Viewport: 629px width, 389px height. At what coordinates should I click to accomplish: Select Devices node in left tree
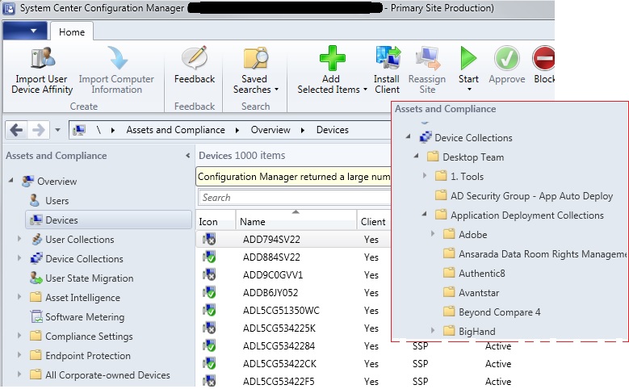[108, 220]
